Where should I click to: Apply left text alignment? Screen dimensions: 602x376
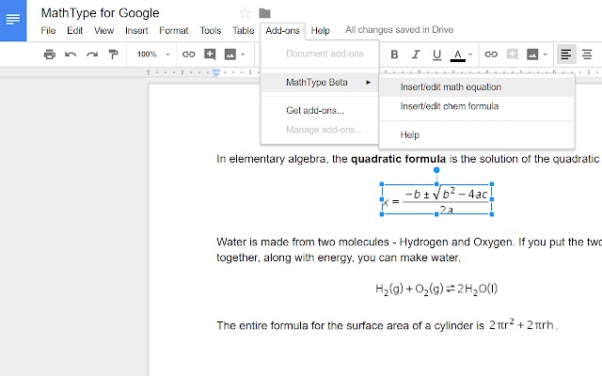tap(566, 55)
